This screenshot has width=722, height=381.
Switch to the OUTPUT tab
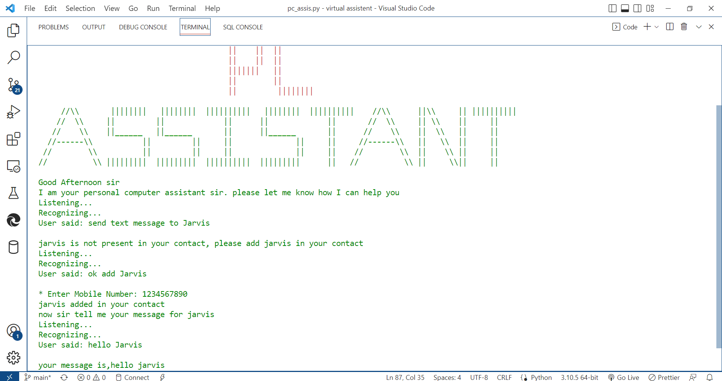pos(94,27)
